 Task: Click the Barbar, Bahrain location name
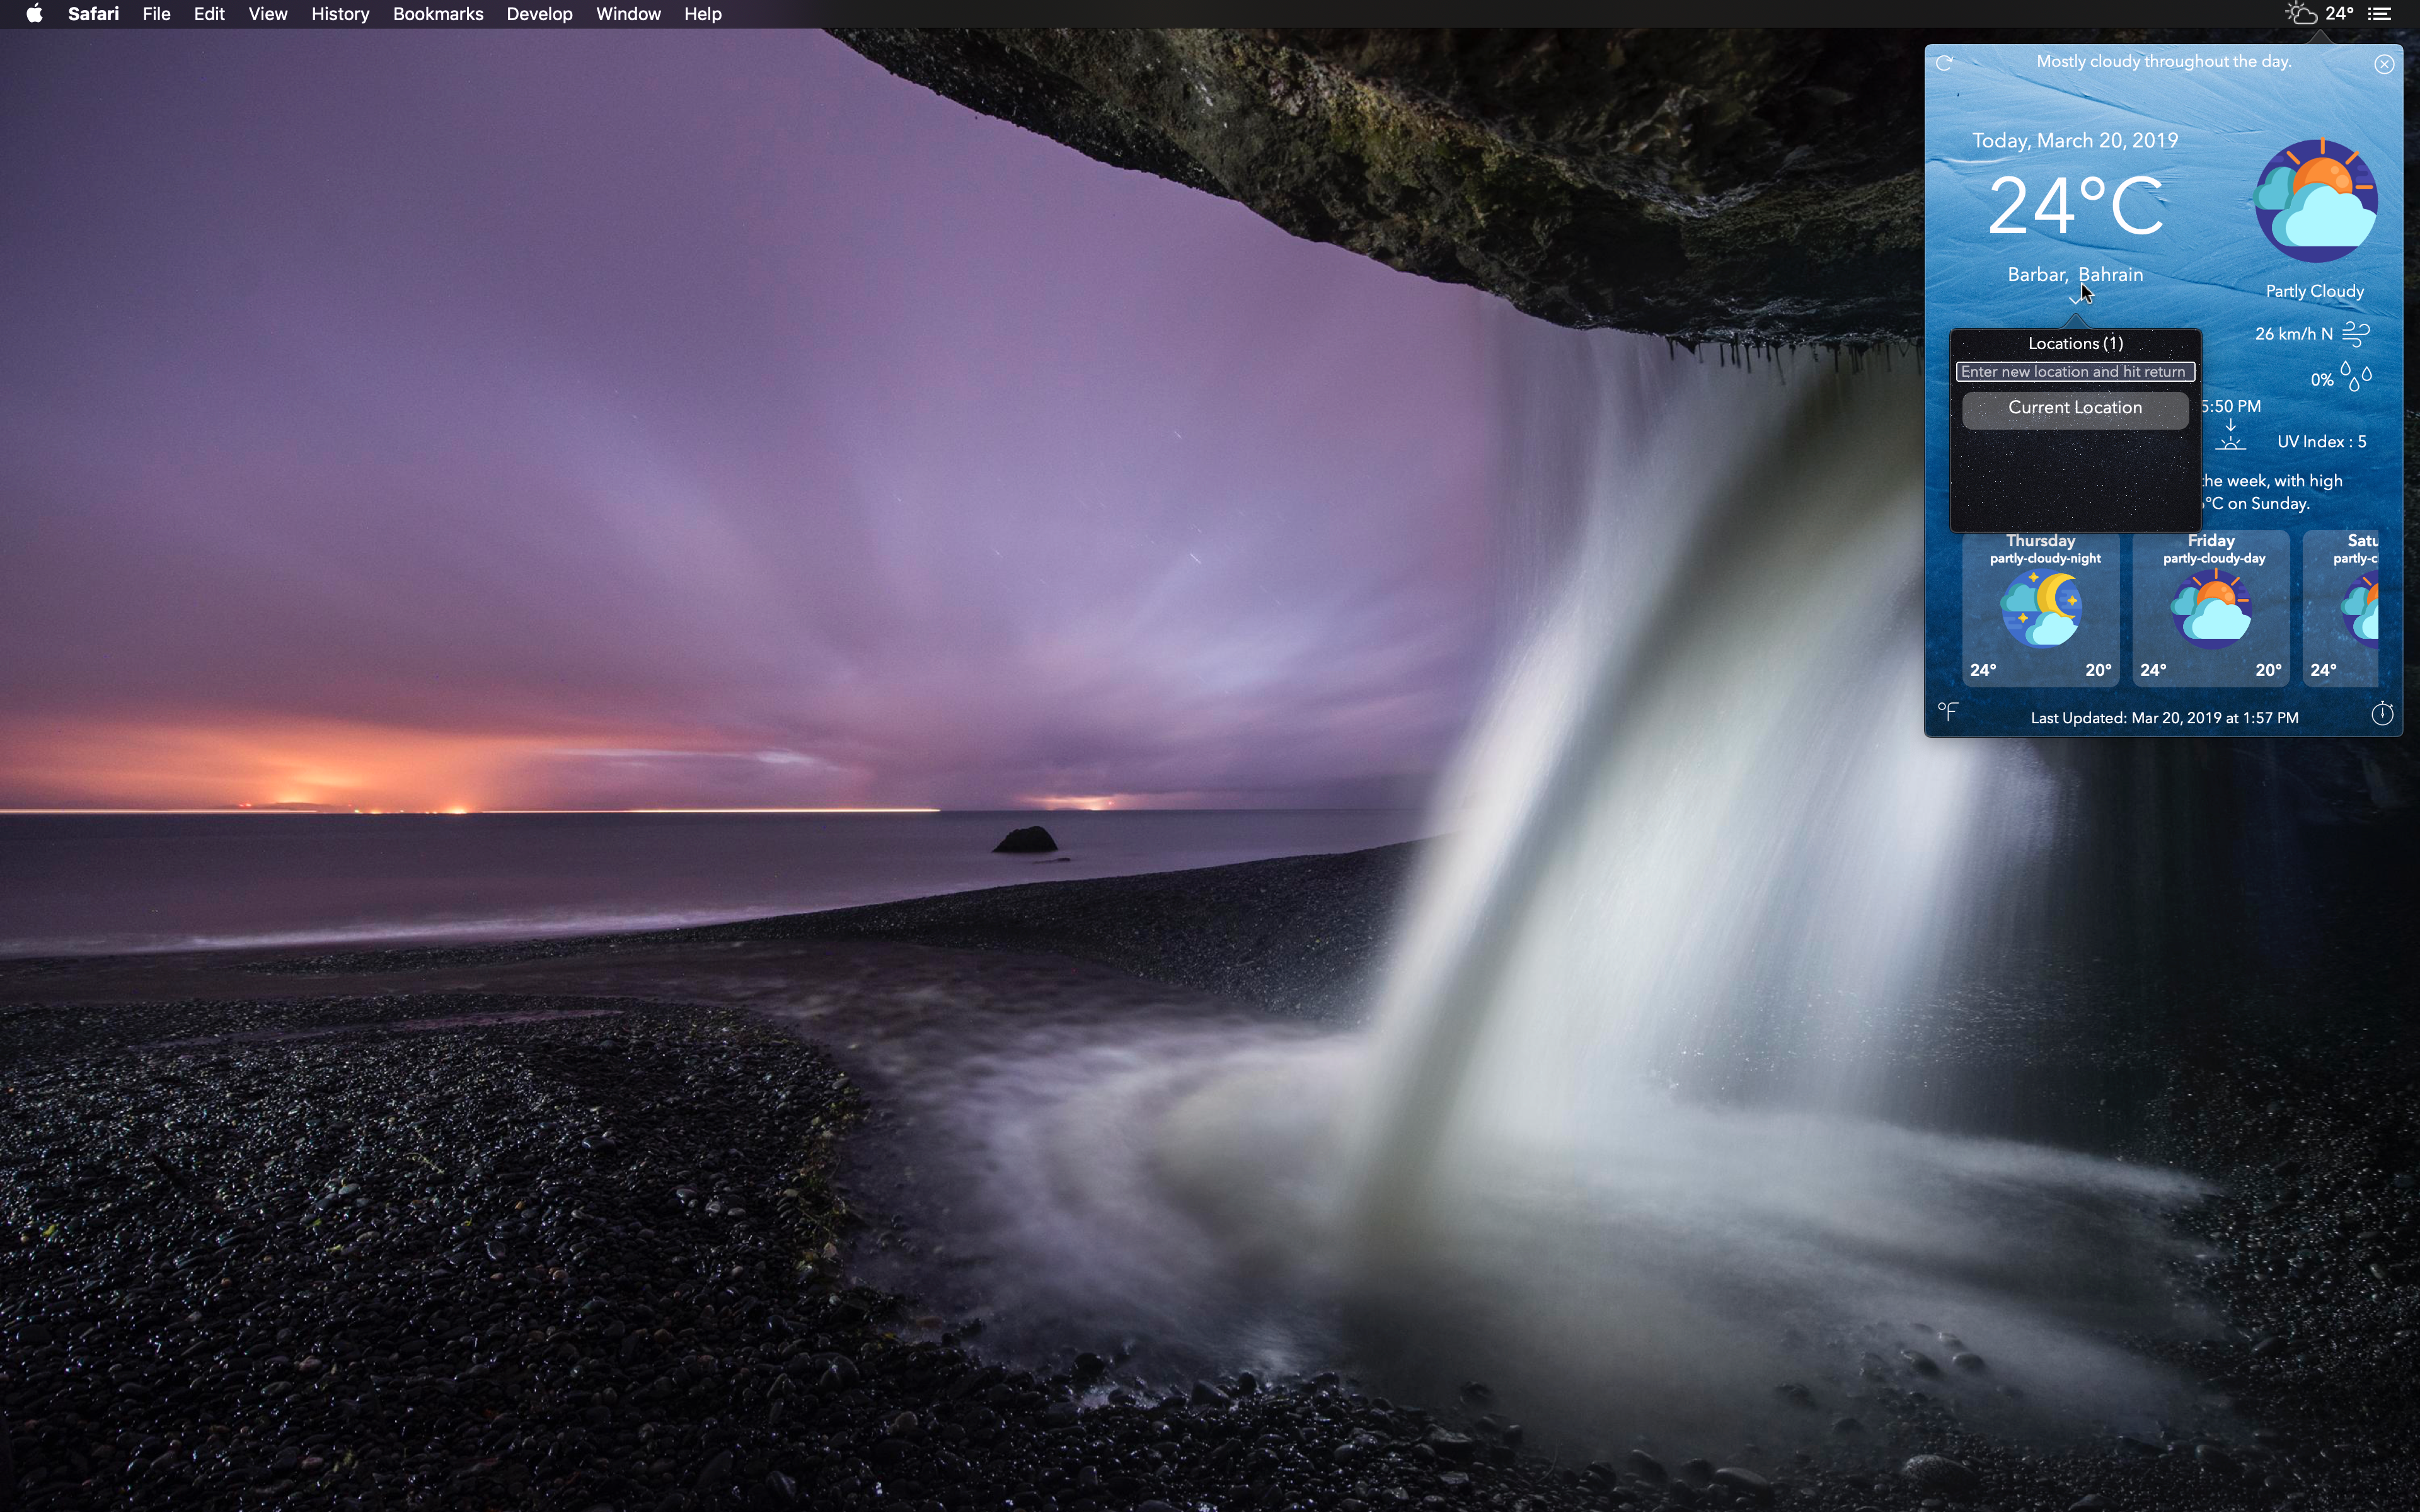2075,274
